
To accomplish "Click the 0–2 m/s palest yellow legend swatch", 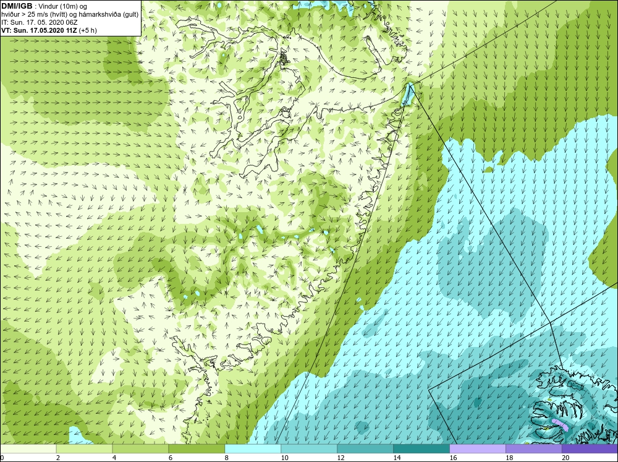I will tap(28, 448).
